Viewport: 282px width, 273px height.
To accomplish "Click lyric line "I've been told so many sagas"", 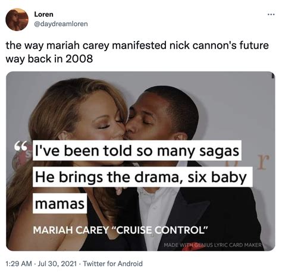I will (137, 150).
